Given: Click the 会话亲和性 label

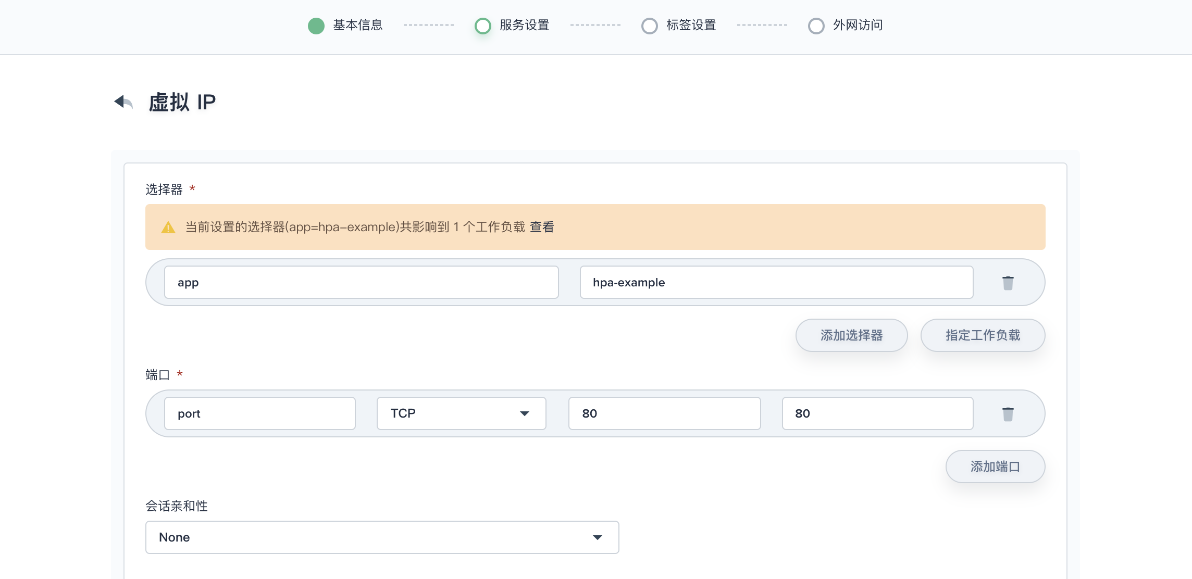Looking at the screenshot, I should point(177,506).
